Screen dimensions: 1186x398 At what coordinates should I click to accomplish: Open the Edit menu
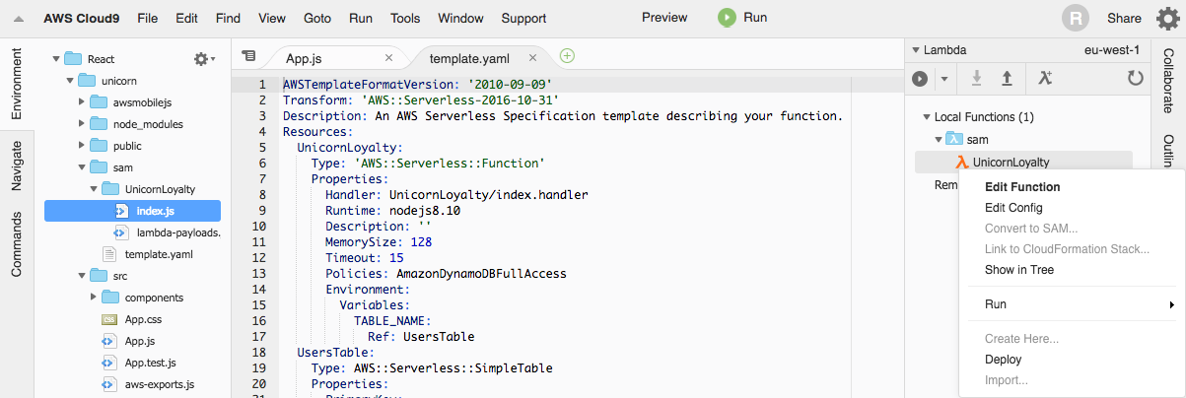(186, 18)
